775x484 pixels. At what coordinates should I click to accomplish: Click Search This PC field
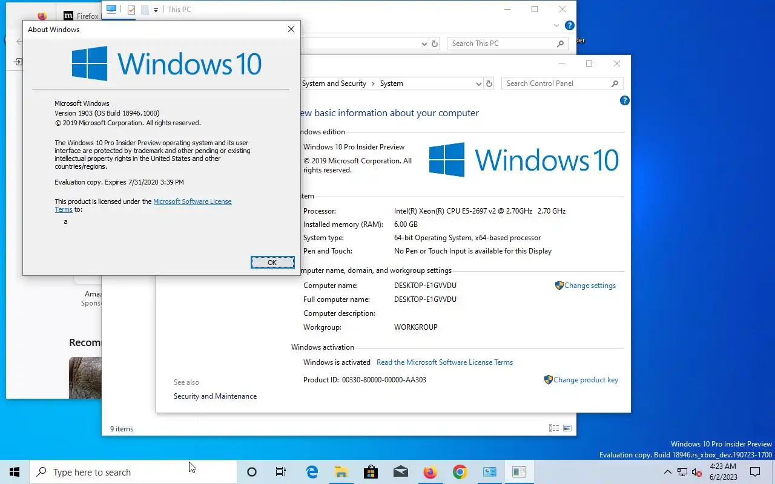pos(507,44)
